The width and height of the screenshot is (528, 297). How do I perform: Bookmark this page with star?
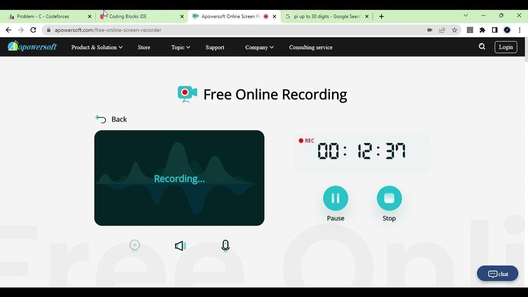coord(455,30)
